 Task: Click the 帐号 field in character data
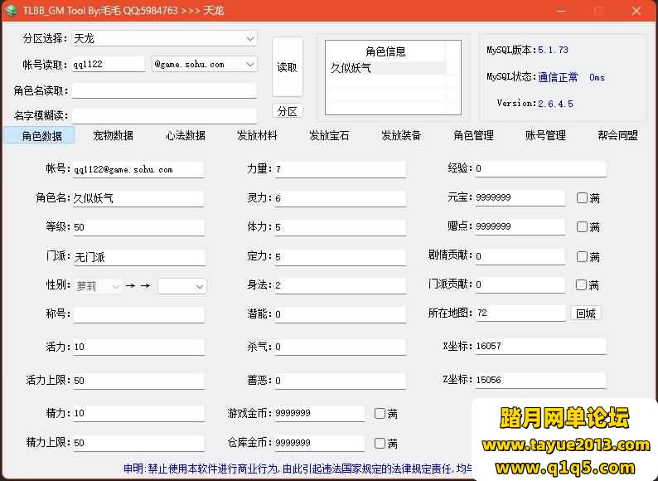coord(139,169)
